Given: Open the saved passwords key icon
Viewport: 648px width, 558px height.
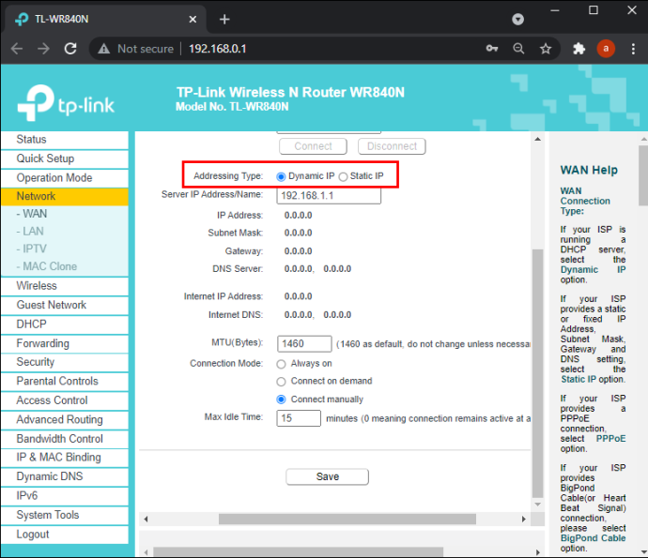Looking at the screenshot, I should tap(492, 49).
